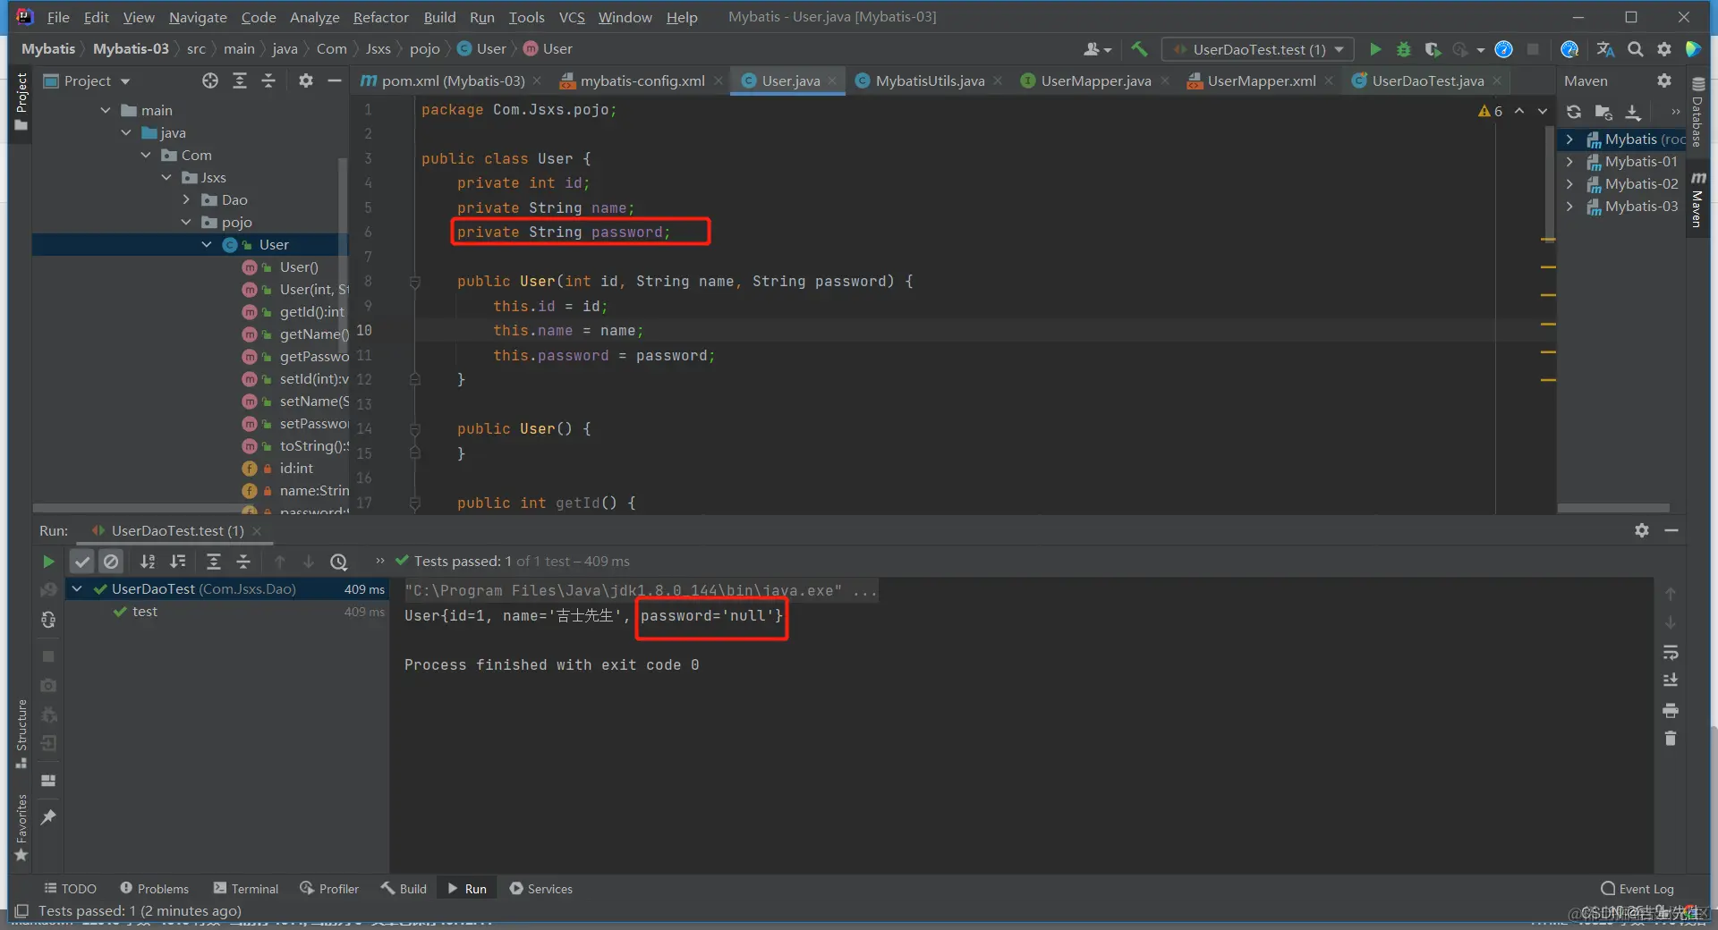The image size is (1718, 930).
Task: Select getId():int method in Project tree
Action: (311, 312)
